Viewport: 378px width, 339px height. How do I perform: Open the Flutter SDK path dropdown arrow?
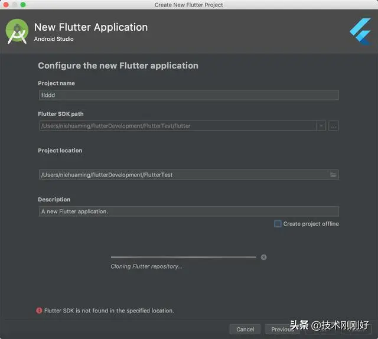pos(321,126)
